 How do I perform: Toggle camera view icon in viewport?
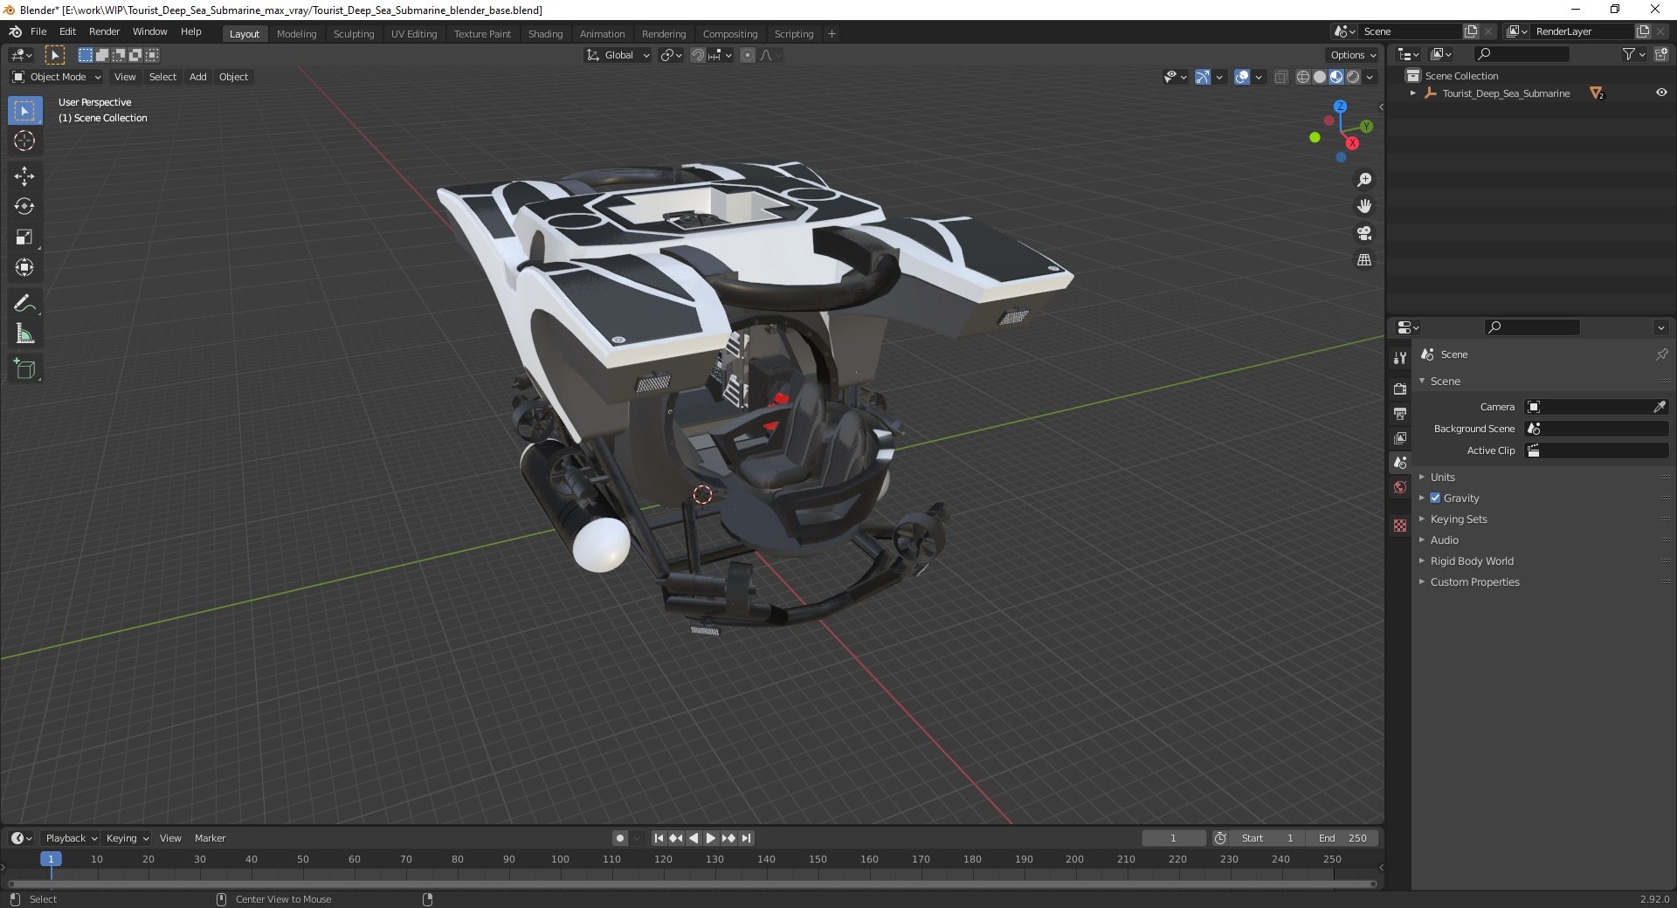(x=1364, y=233)
